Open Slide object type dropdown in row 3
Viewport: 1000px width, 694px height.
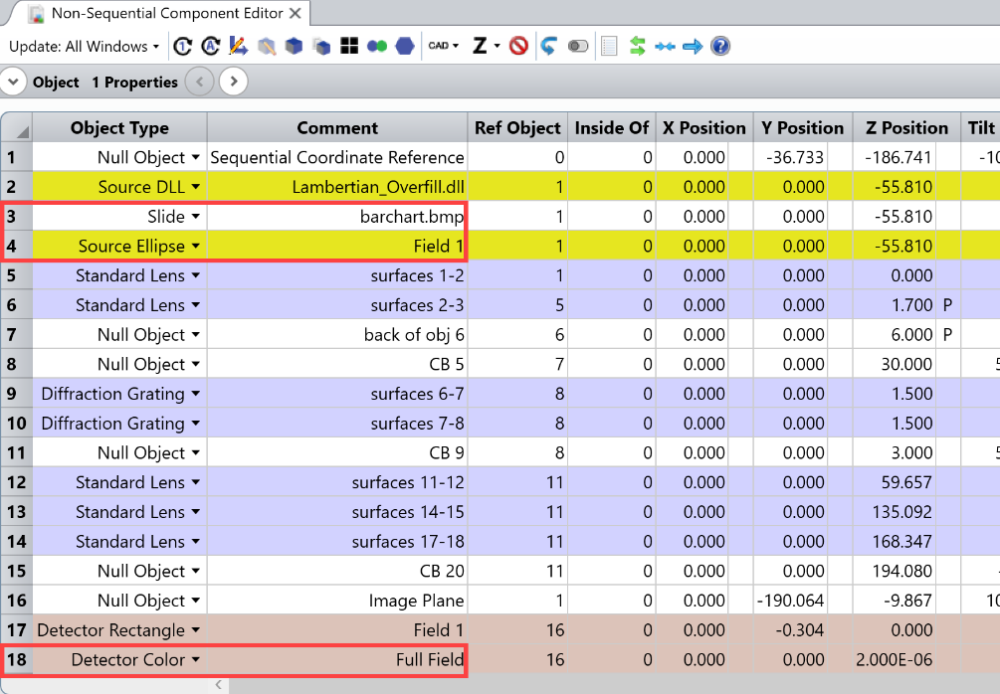coord(196,217)
